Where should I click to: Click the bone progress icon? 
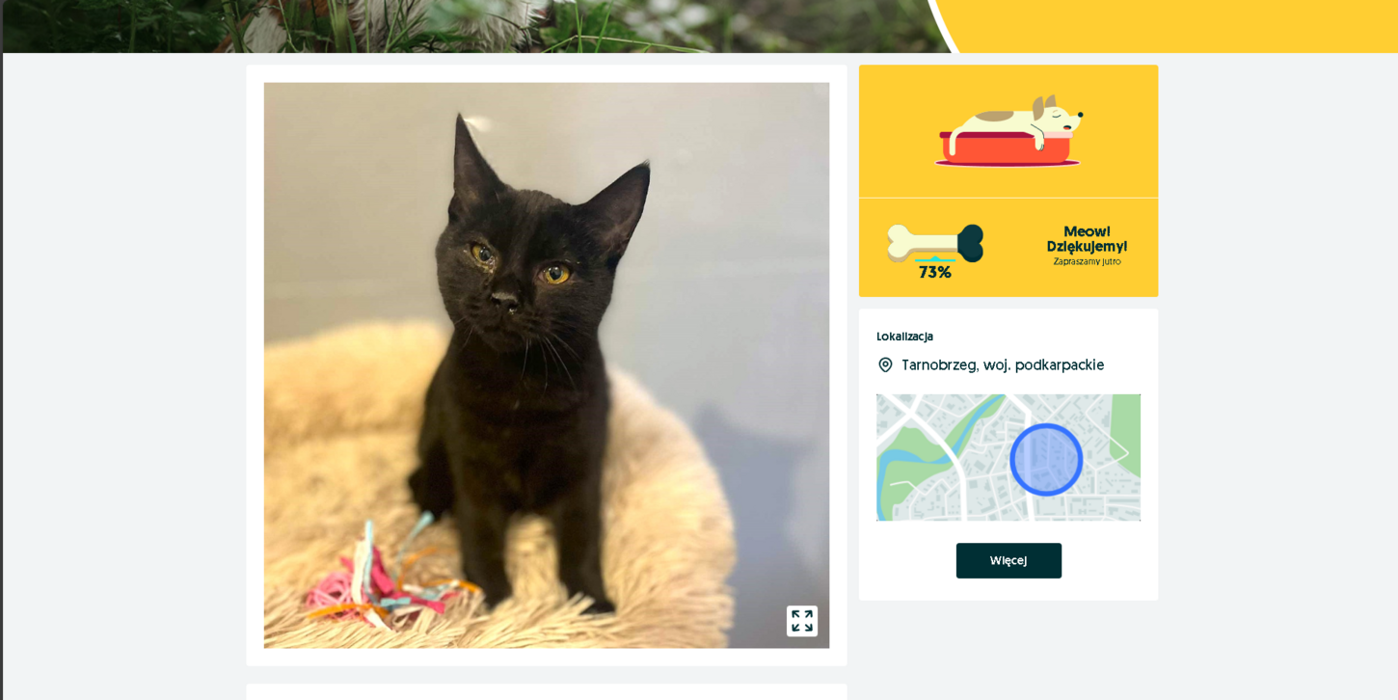pyautogui.click(x=935, y=243)
